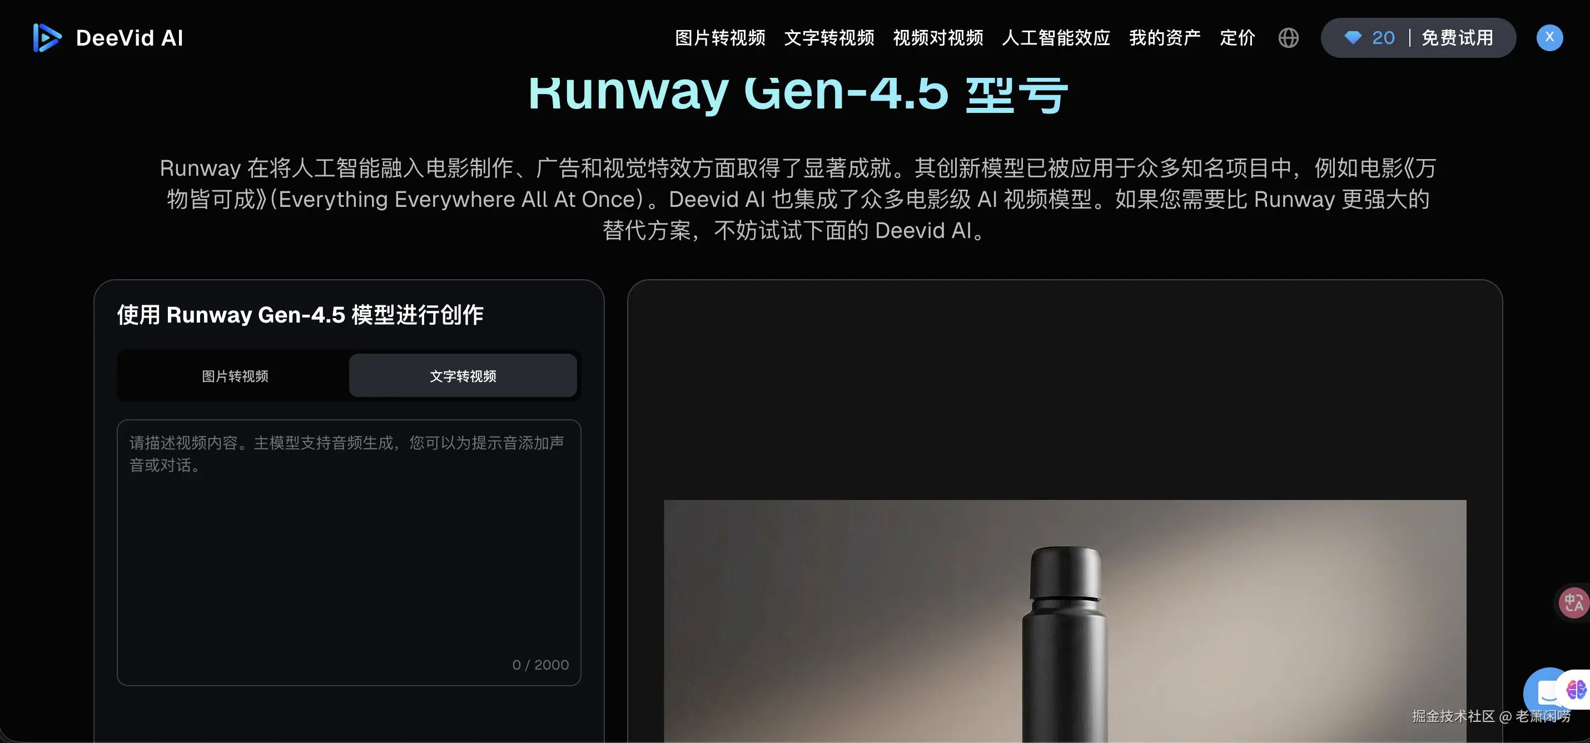1590x743 pixels.
Task: Click the bottle preview video thumbnail
Action: (x=1064, y=621)
